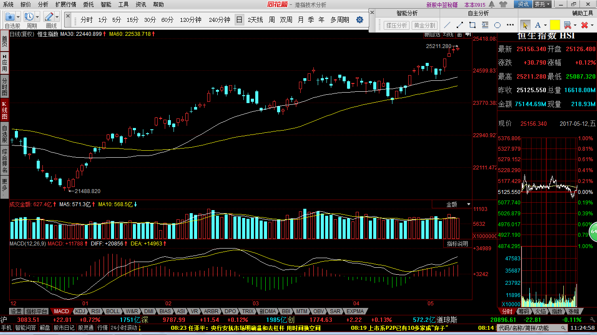Choose the letter A text tool
Image resolution: width=597 pixels, height=335 pixels.
[538, 25]
